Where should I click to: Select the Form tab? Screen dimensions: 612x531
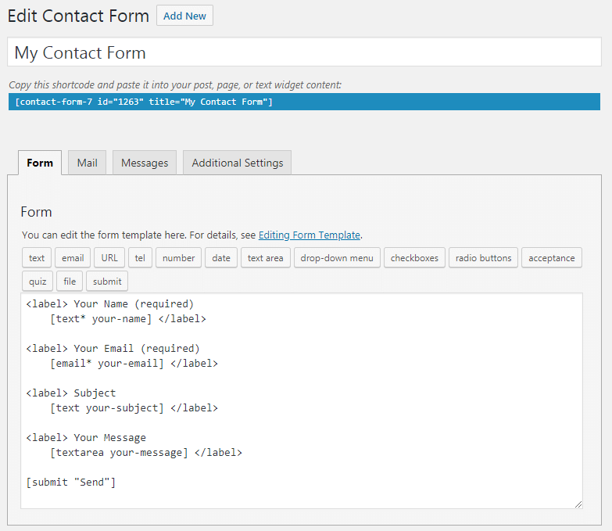coord(40,163)
